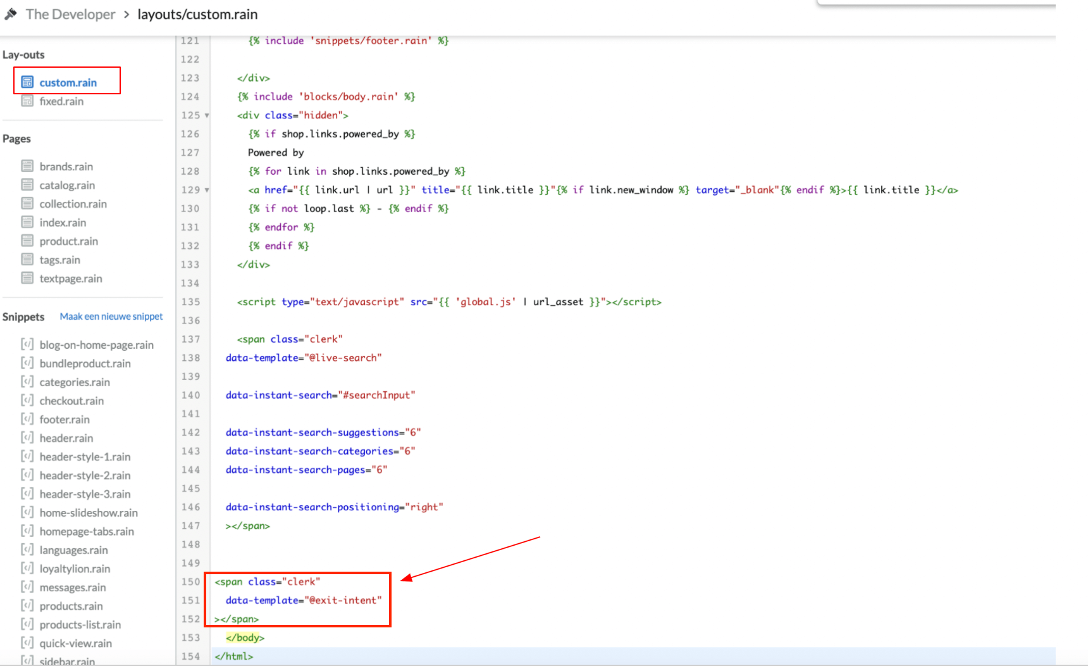Click the fixed.rain layout file icon

27,101
